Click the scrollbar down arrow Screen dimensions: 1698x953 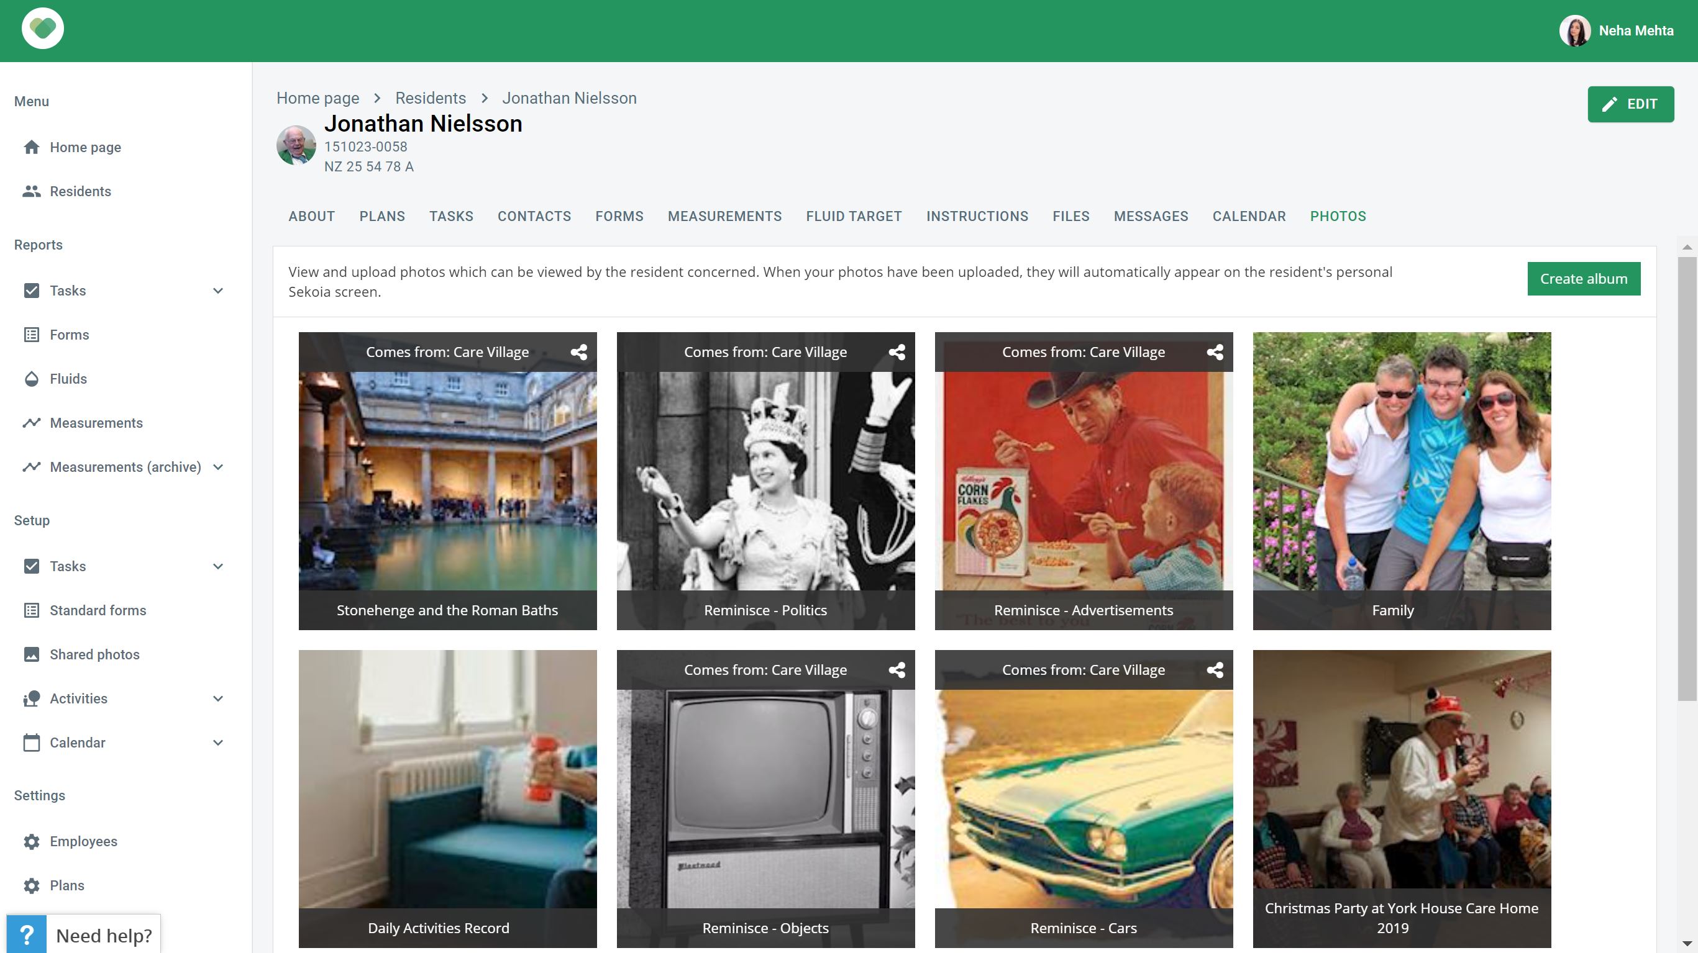(1687, 944)
